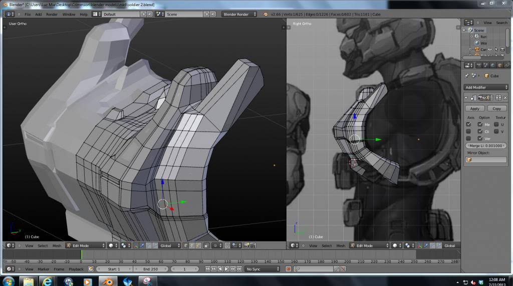This screenshot has width=513, height=286.
Task: Click the Apply modifier button
Action: pos(475,108)
